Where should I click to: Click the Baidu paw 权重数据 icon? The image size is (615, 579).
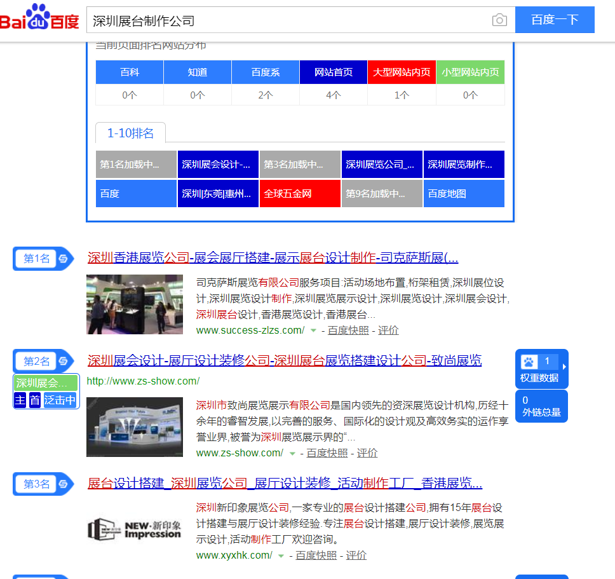tap(529, 362)
